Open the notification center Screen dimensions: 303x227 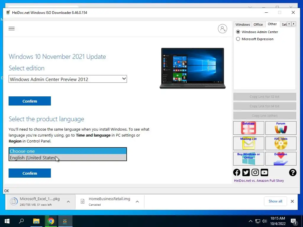click(294, 221)
